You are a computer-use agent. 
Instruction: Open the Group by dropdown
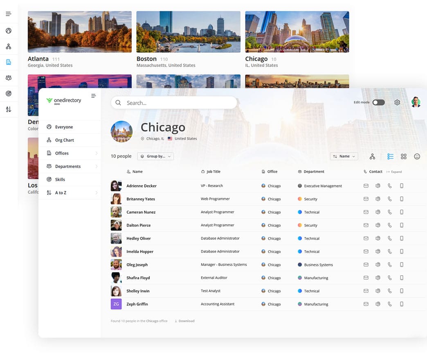pos(155,156)
